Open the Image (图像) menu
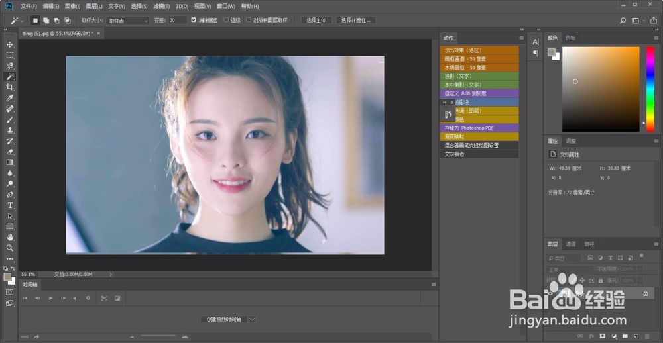The height and width of the screenshot is (343, 663). tap(73, 7)
